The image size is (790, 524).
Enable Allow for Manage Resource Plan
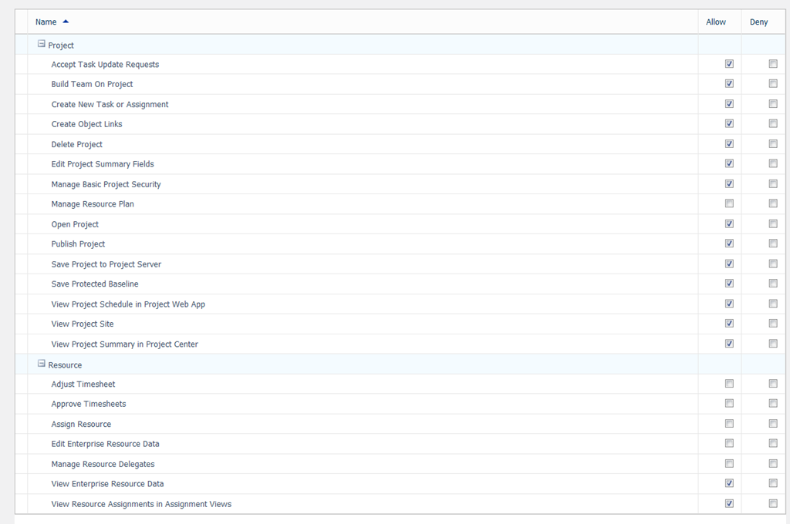coord(729,203)
